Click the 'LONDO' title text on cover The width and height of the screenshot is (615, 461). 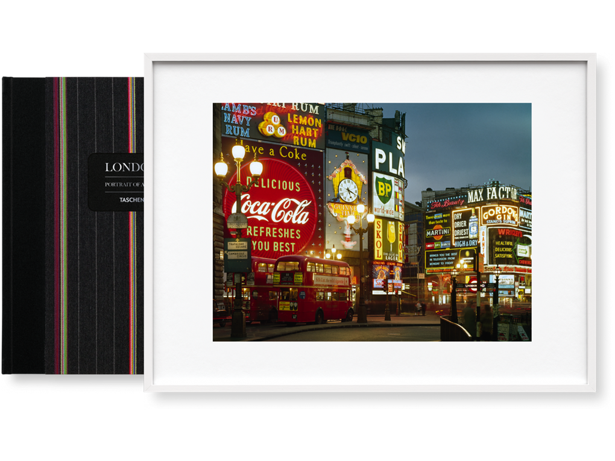coord(124,168)
